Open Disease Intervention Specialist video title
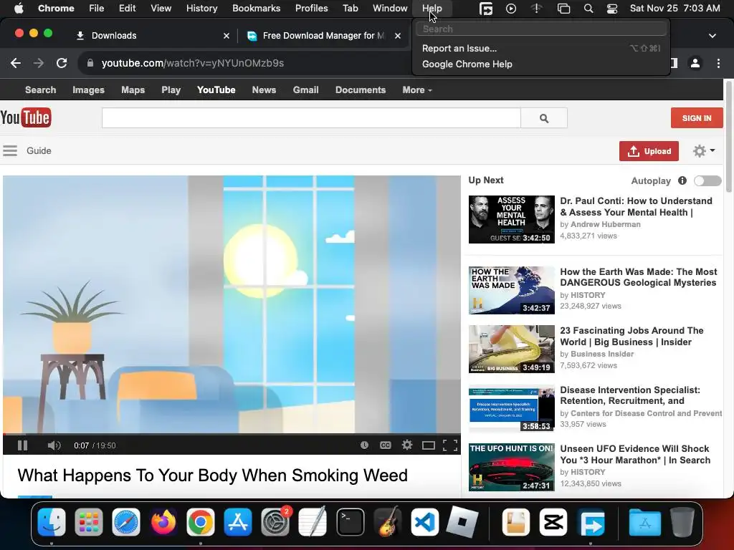The width and height of the screenshot is (734, 550). point(630,395)
